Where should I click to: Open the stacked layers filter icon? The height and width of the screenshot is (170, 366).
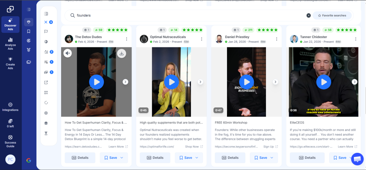click(46, 123)
